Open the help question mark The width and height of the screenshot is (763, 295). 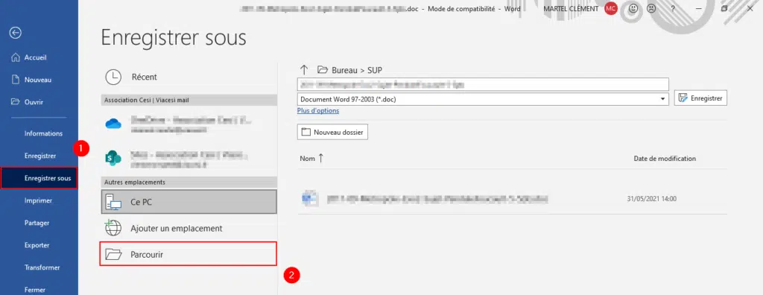pyautogui.click(x=673, y=9)
